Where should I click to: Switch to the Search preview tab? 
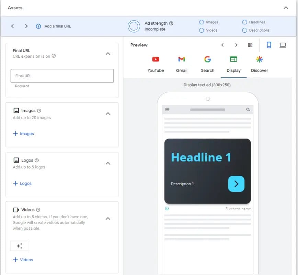coord(207,64)
